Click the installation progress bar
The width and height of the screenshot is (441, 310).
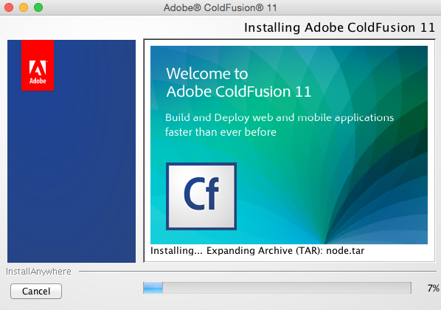coord(277,288)
